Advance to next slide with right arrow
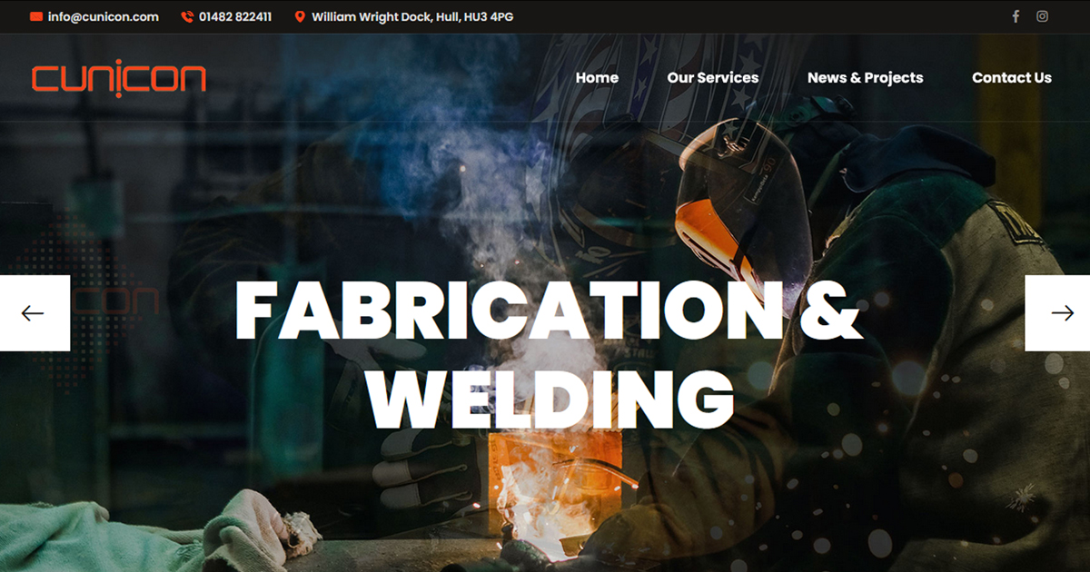Screen dimensions: 1090x572 1057,313
